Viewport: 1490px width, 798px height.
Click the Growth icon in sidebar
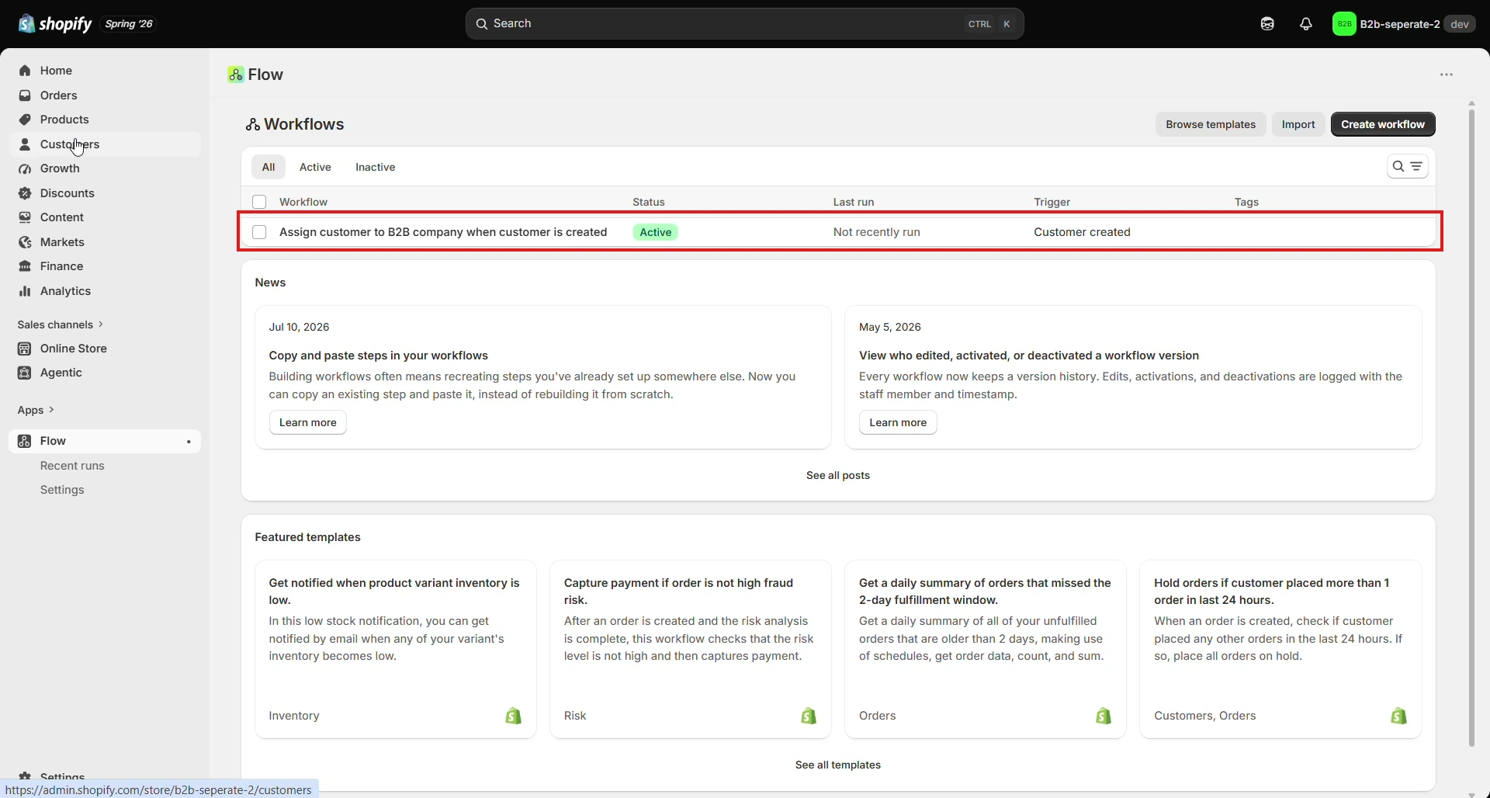click(x=25, y=168)
